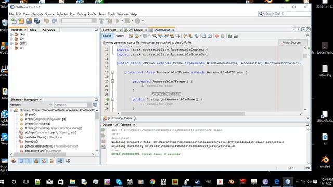Viewport: 333px width, 187px height.
Task: Select the Start Page tab
Action: [109, 30]
